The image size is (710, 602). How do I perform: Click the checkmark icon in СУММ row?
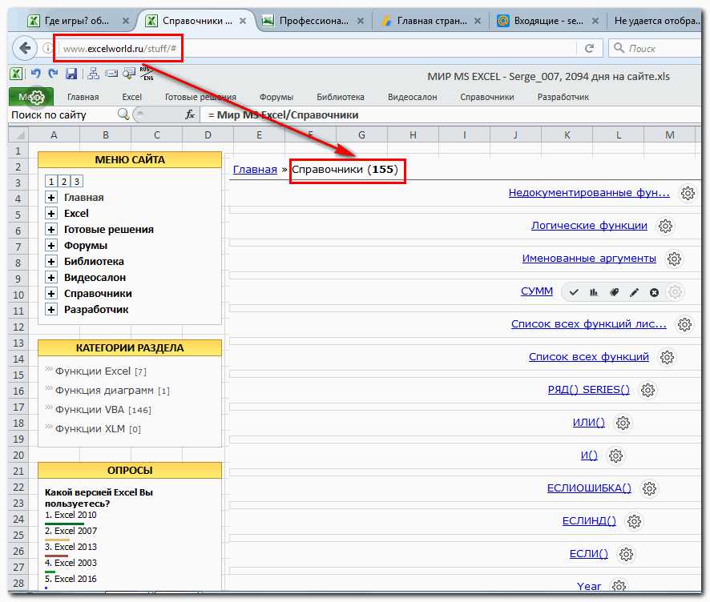[x=574, y=292]
